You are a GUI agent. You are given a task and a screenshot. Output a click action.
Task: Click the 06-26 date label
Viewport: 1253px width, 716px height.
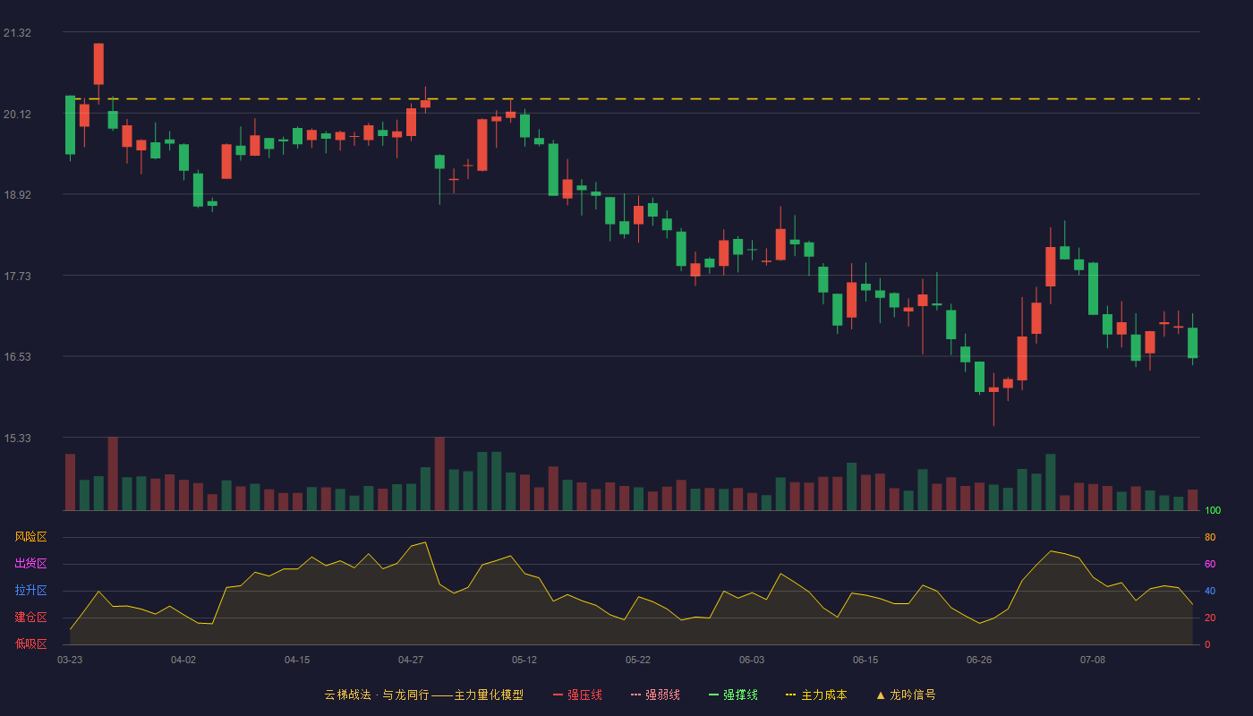coord(979,660)
